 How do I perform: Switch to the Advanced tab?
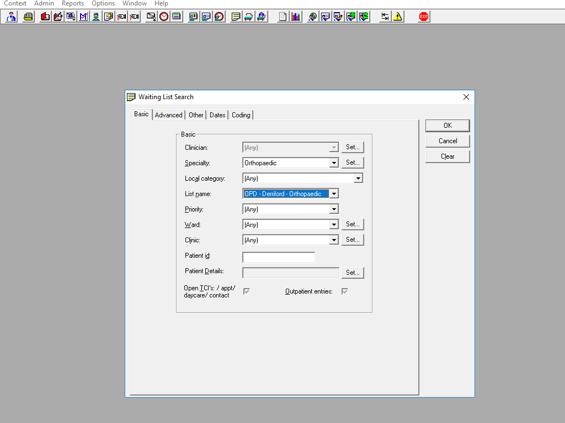pyautogui.click(x=169, y=115)
